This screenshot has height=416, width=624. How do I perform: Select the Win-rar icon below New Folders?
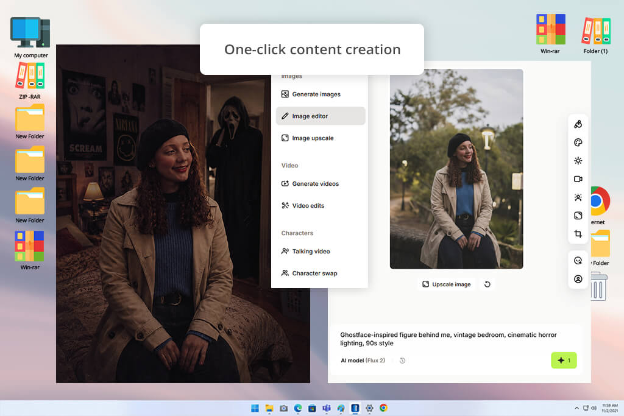tap(30, 250)
